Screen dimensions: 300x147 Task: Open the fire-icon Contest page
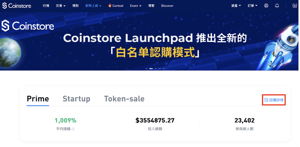[116, 6]
